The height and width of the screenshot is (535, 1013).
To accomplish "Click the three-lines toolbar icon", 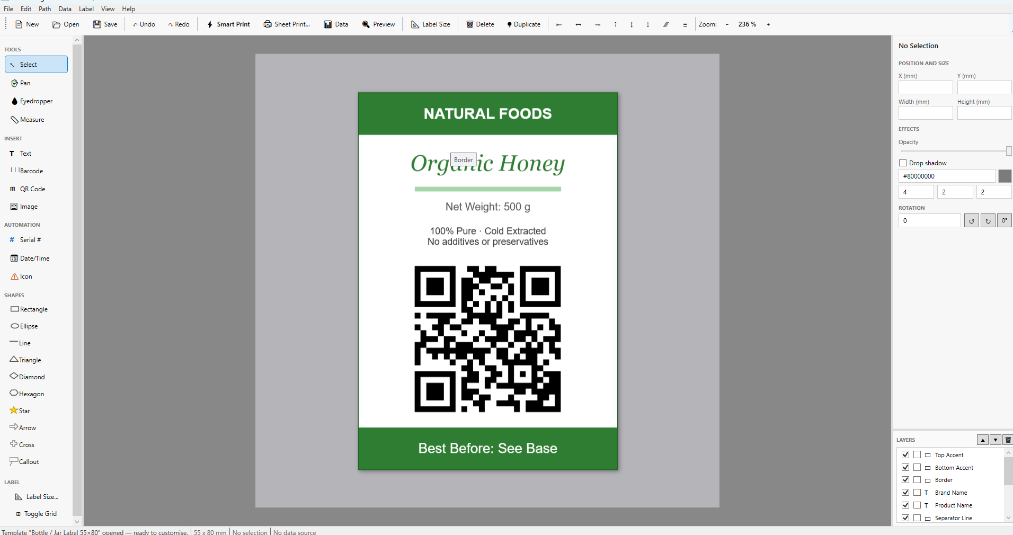I will [x=685, y=24].
